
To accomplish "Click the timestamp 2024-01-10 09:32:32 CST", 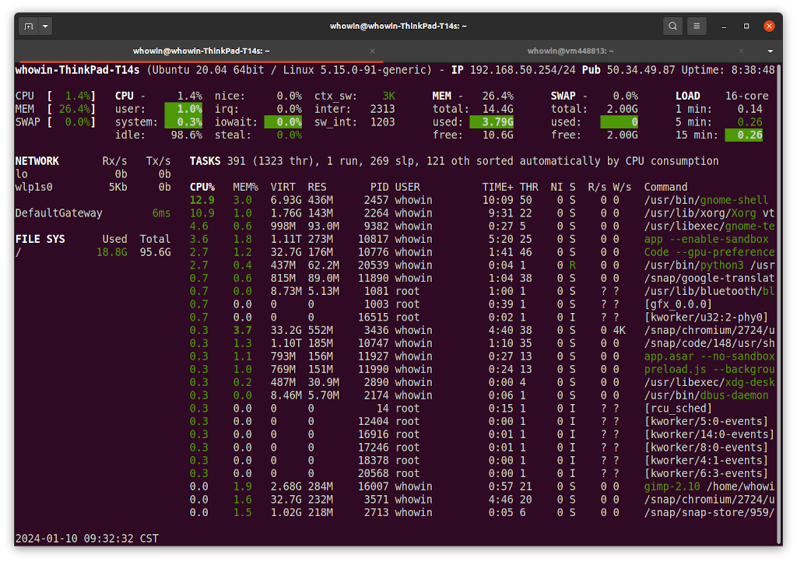I will point(87,539).
